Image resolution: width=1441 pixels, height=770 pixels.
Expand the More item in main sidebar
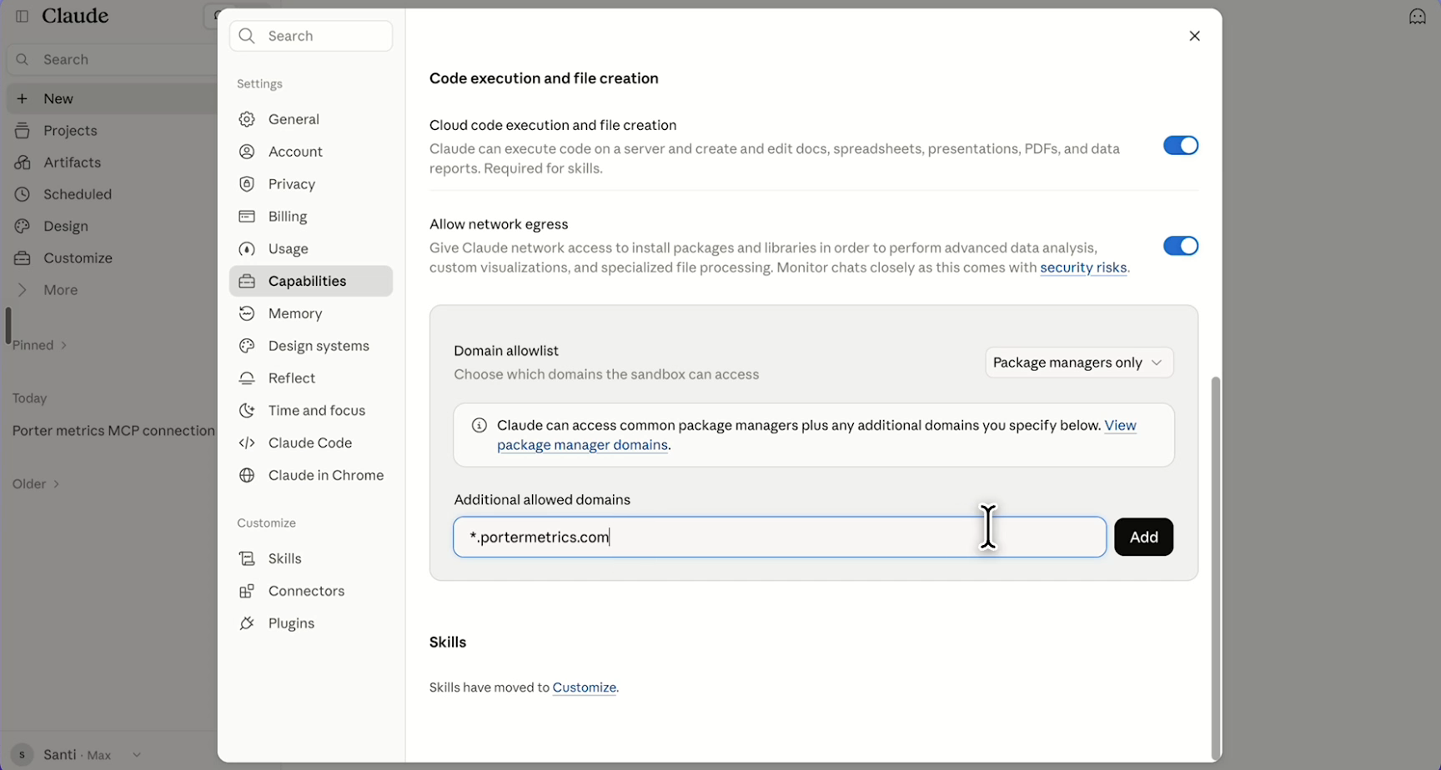point(60,290)
